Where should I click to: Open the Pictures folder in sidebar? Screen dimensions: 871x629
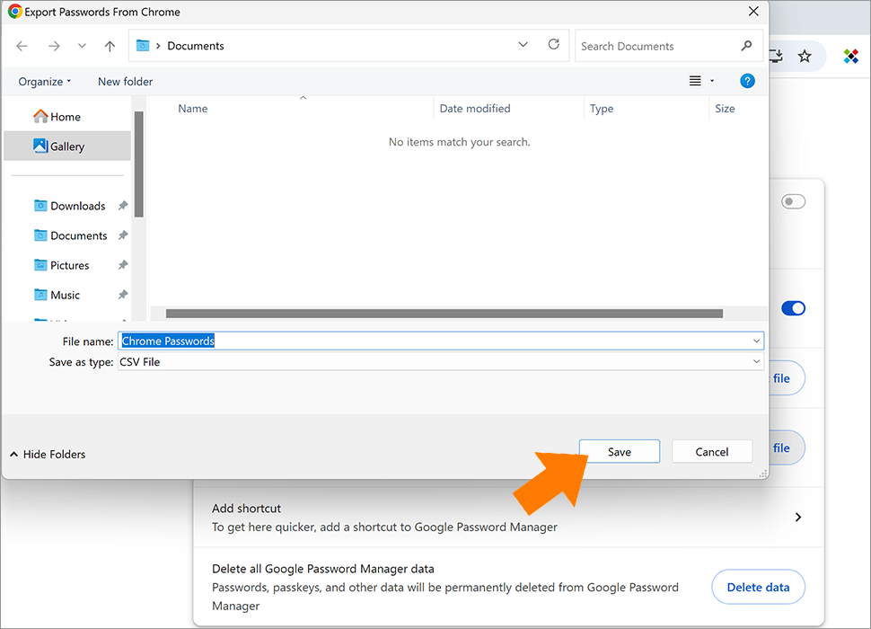(69, 265)
